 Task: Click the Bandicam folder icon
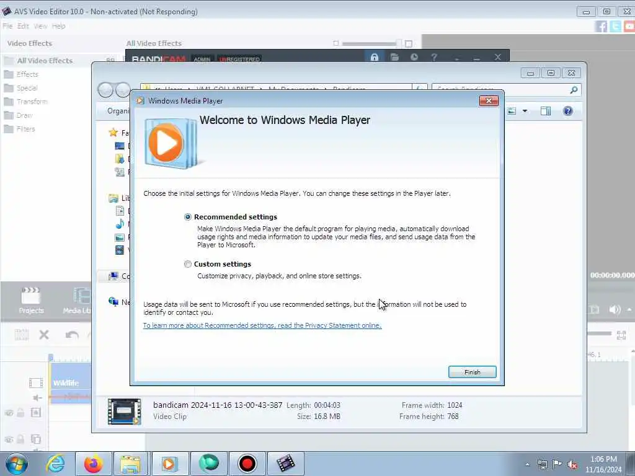click(x=394, y=57)
